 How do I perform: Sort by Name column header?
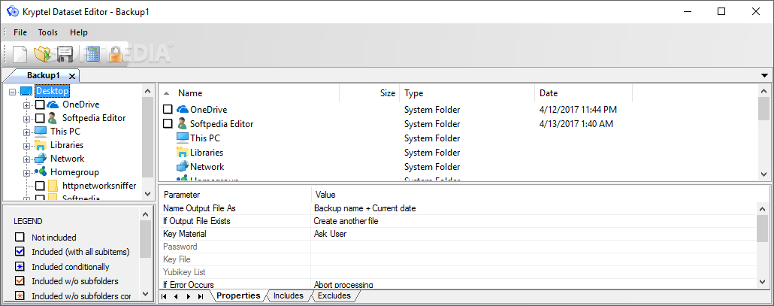pyautogui.click(x=249, y=92)
